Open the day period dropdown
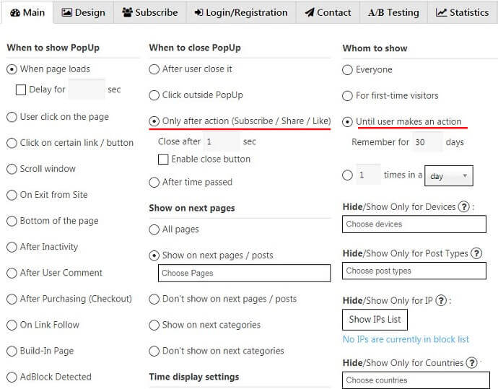 tap(449, 175)
